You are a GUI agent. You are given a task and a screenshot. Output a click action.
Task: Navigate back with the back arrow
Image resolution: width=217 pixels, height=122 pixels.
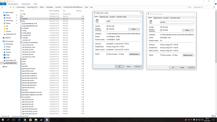(2, 7)
